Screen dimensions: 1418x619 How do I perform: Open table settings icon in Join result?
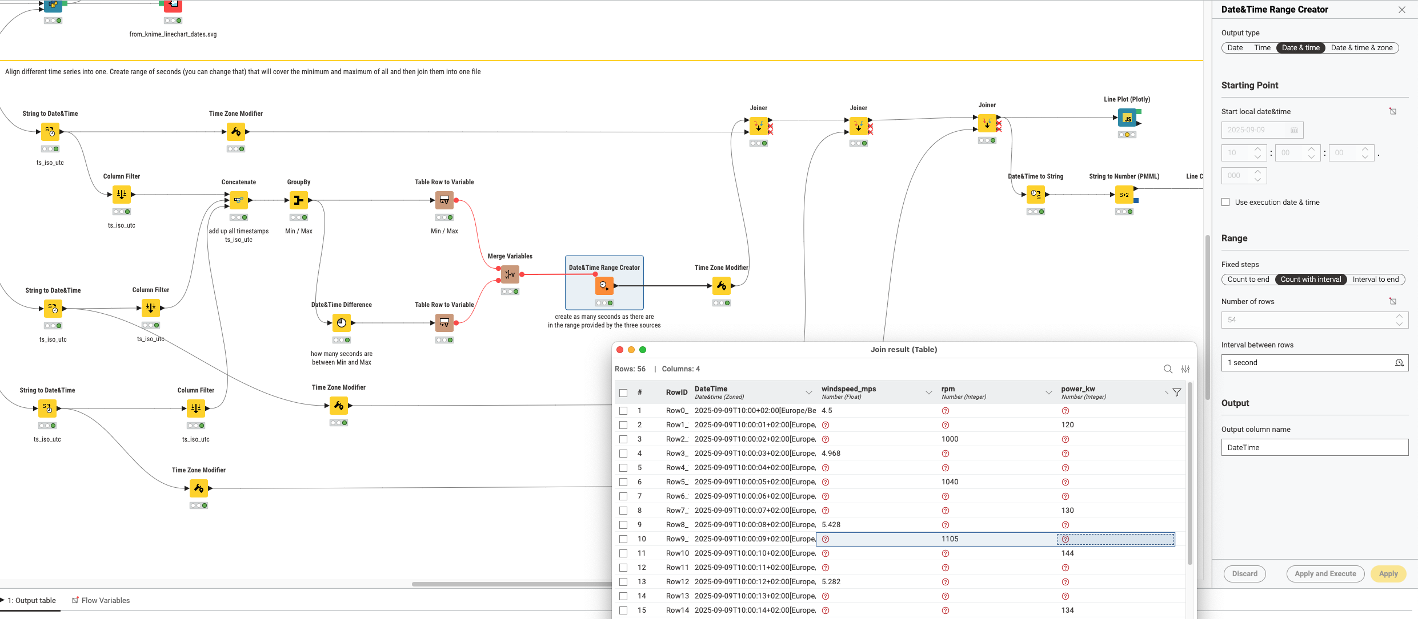[x=1185, y=369]
